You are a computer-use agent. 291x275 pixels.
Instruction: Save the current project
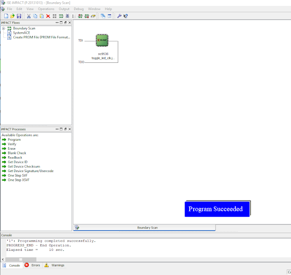coord(19,16)
